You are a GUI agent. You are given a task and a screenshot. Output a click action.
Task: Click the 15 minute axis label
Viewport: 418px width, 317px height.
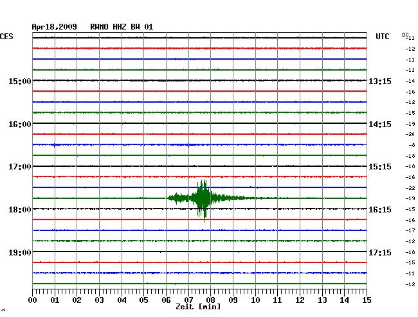(367, 300)
